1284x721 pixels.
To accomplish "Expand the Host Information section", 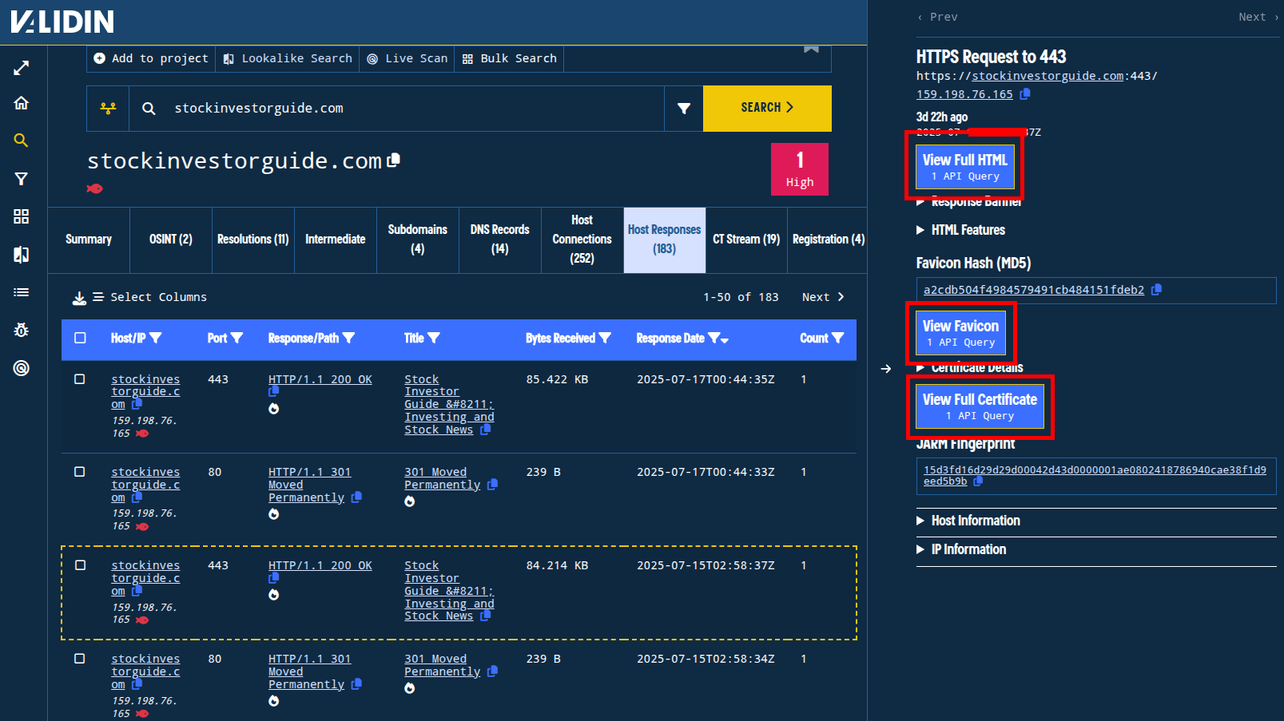I will pos(968,521).
